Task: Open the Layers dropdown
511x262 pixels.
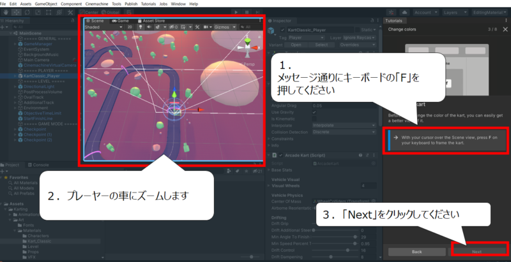Action: pyautogui.click(x=455, y=12)
